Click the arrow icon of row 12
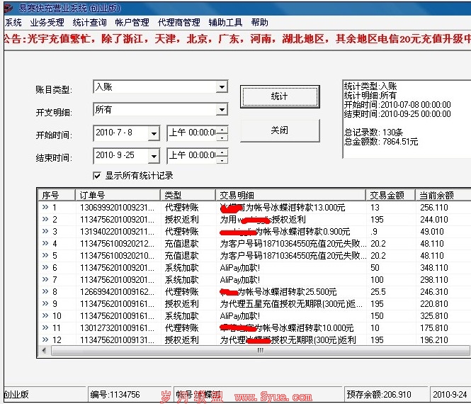This screenshot has height=404, width=471. tap(45, 340)
